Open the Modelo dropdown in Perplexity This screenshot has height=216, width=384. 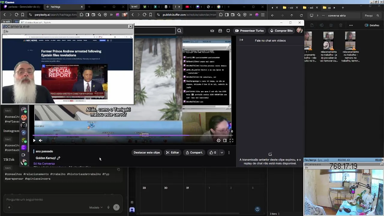click(x=96, y=207)
